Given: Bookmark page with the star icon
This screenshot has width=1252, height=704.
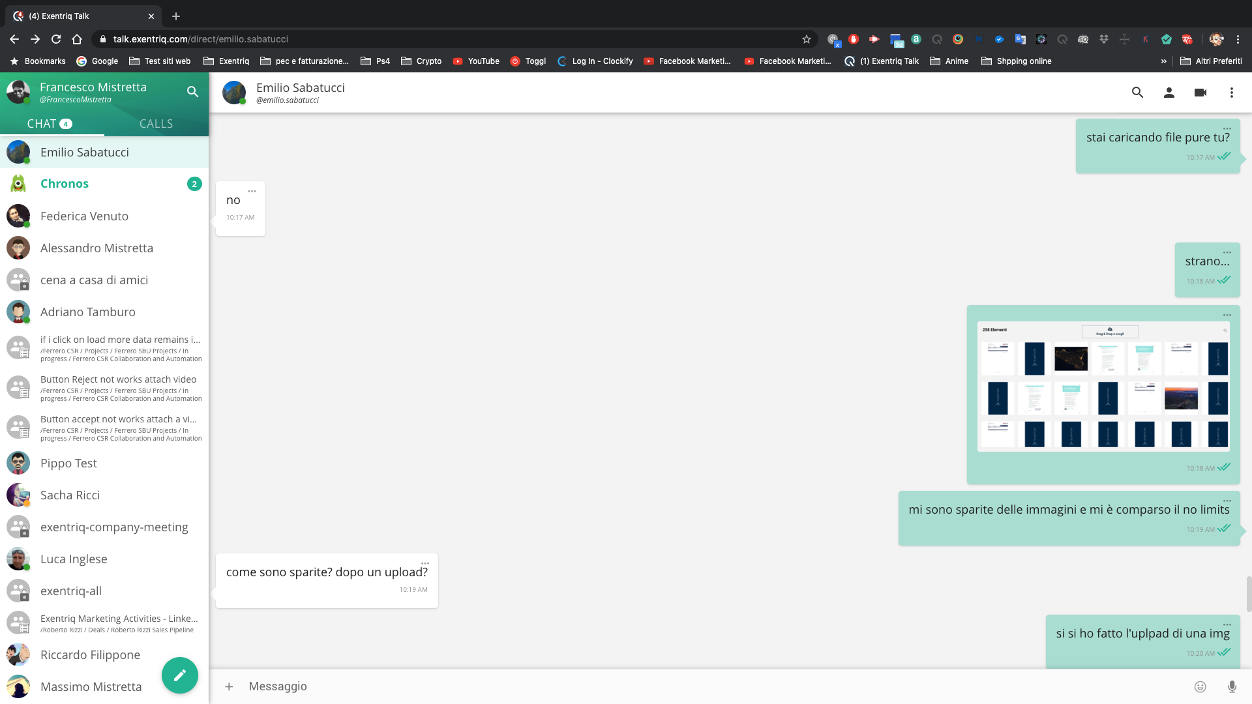Looking at the screenshot, I should (x=807, y=39).
